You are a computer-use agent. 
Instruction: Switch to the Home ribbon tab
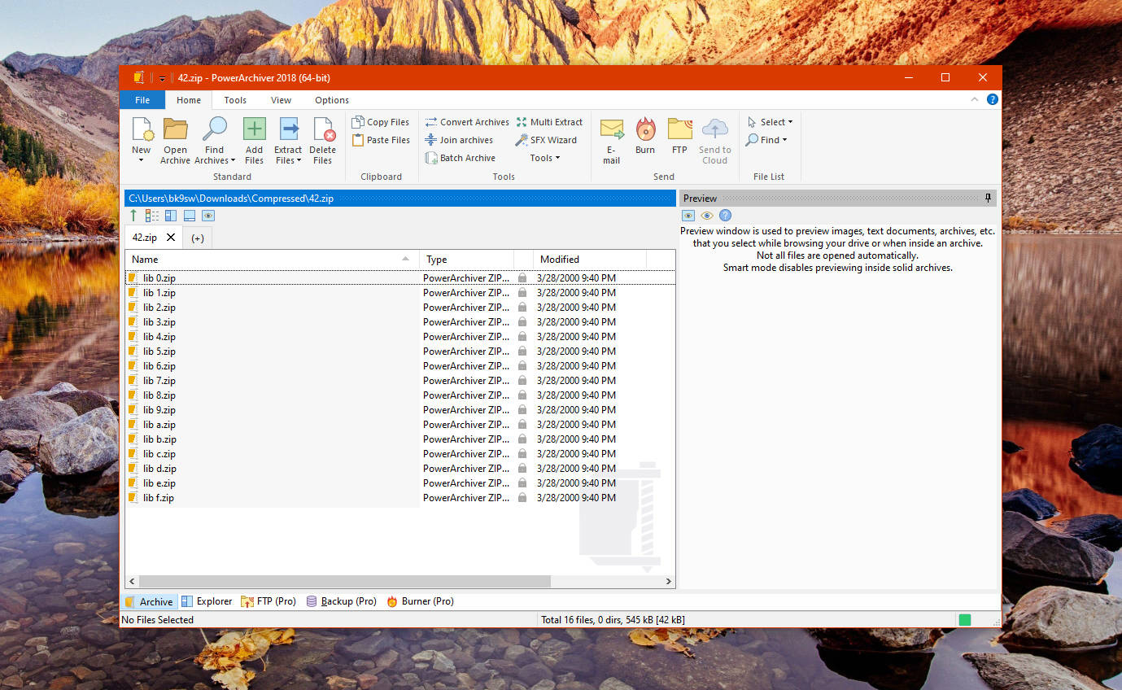[189, 100]
